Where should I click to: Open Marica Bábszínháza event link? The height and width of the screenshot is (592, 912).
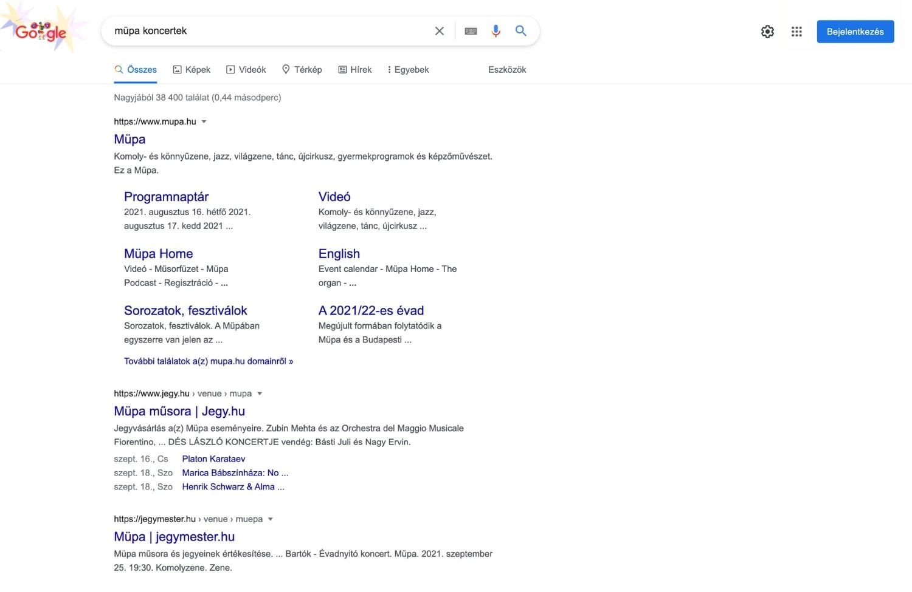tap(235, 473)
